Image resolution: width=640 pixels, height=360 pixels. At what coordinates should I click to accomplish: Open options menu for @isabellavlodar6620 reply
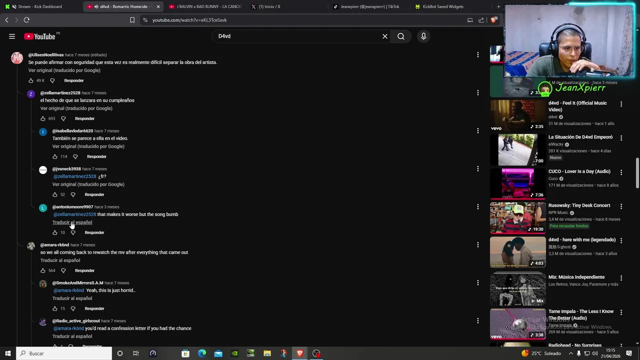tap(477, 130)
